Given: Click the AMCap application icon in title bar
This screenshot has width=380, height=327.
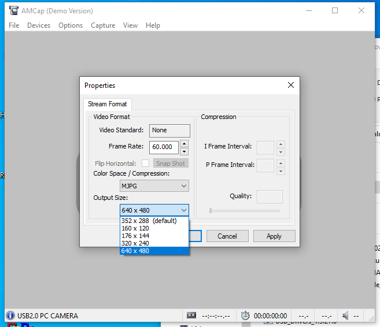Looking at the screenshot, I should tap(14, 10).
